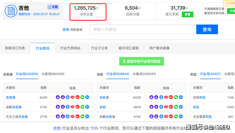This screenshot has height=133, width=235.
Task: Click index value 2776
Action: point(43,117)
